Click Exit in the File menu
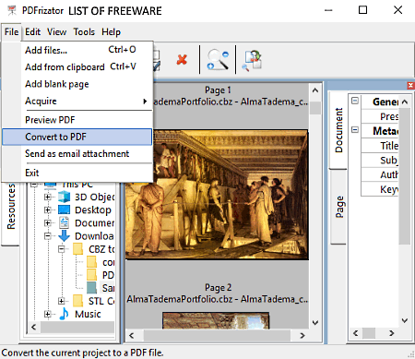The width and height of the screenshot is (415, 359). coord(77,173)
